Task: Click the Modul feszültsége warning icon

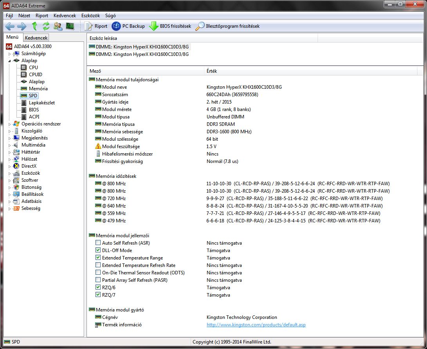Action: 98,146
